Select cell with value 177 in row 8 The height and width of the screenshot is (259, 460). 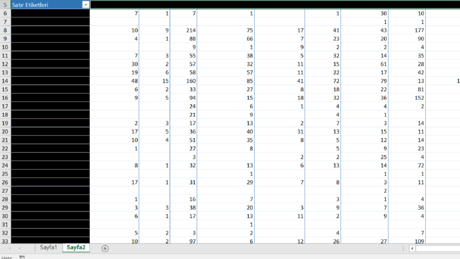[407, 30]
